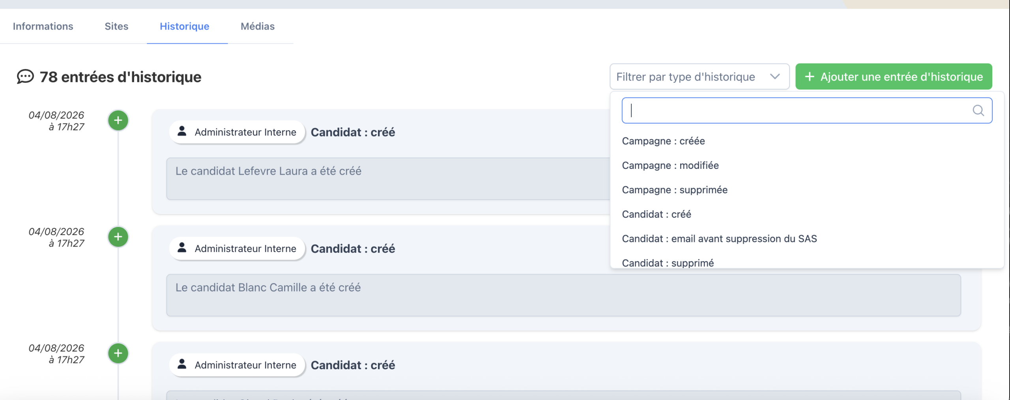This screenshot has width=1010, height=400.
Task: Switch to the Informations tab
Action: [43, 26]
